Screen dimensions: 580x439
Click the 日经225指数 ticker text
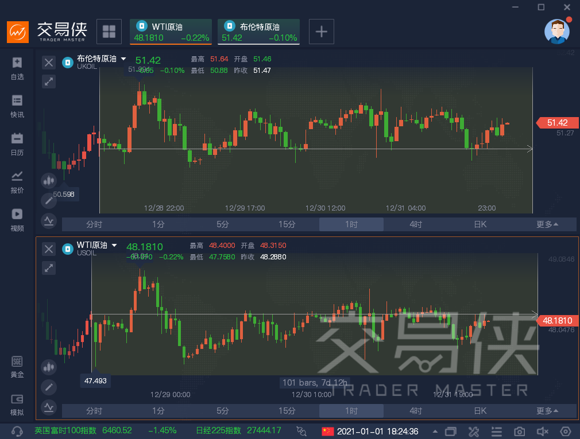coord(218,430)
